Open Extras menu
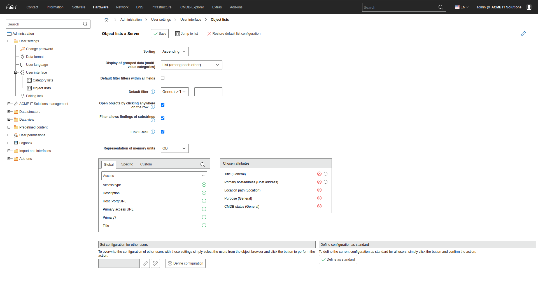This screenshot has height=297, width=538. coord(217,7)
